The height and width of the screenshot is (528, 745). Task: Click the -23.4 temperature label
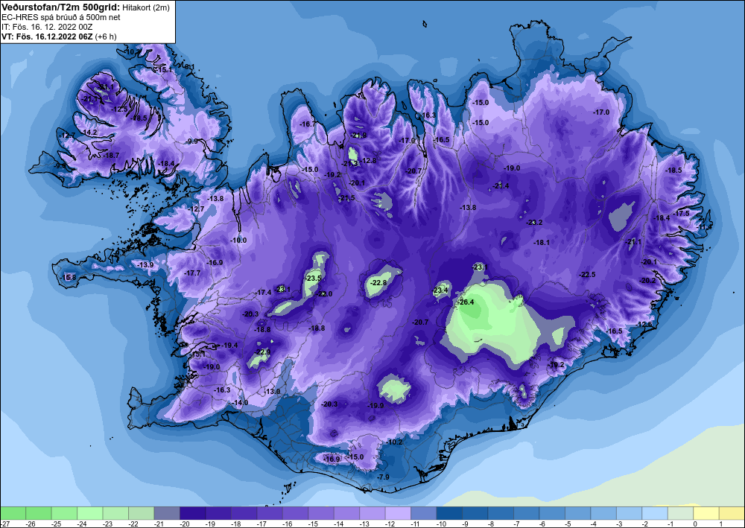point(440,290)
